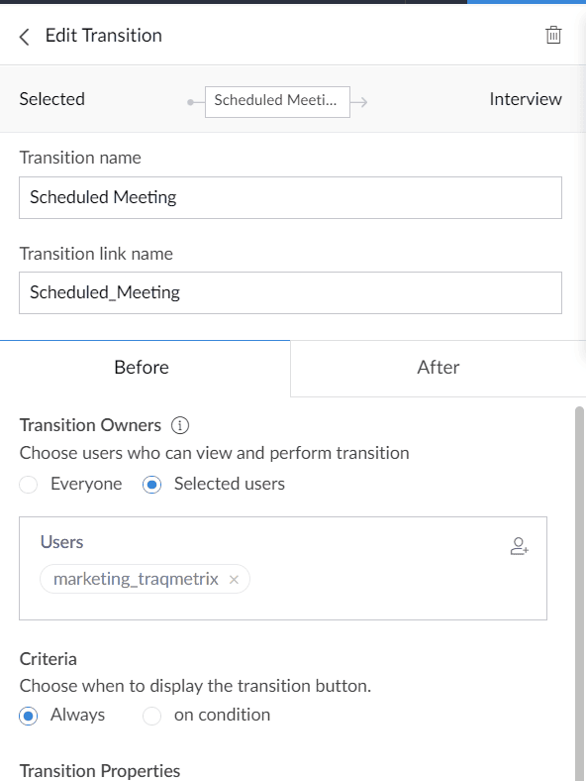
Task: Open the After tab
Action: pos(438,368)
